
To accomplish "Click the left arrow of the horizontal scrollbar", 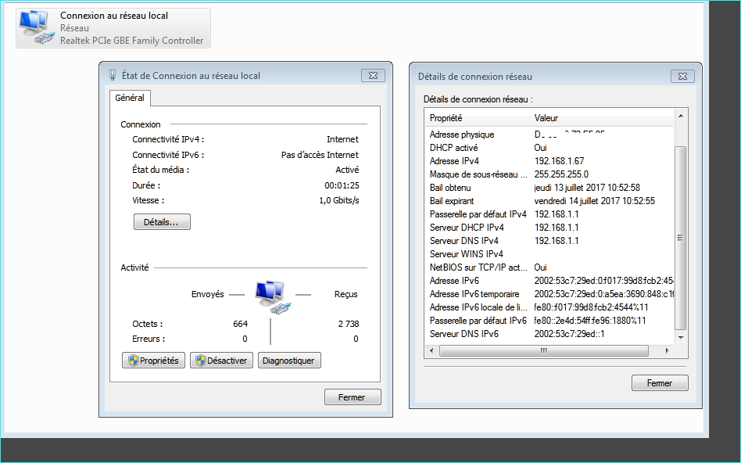I will coord(432,351).
